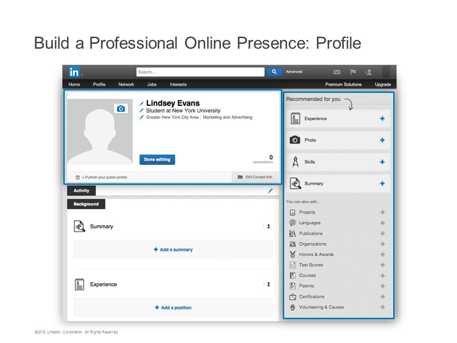
Task: Click the document icon in Experience card
Action: click(x=295, y=119)
